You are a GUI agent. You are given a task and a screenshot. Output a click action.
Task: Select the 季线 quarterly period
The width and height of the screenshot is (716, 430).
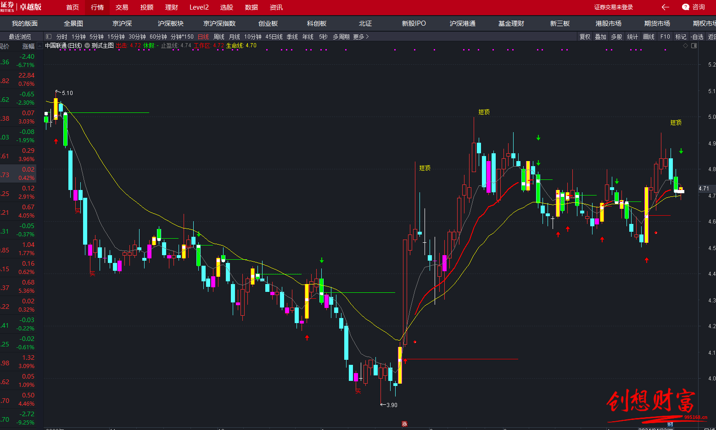[292, 37]
